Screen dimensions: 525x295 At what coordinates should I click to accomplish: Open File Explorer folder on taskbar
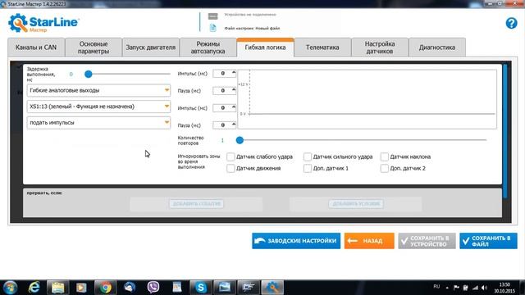coord(57,288)
